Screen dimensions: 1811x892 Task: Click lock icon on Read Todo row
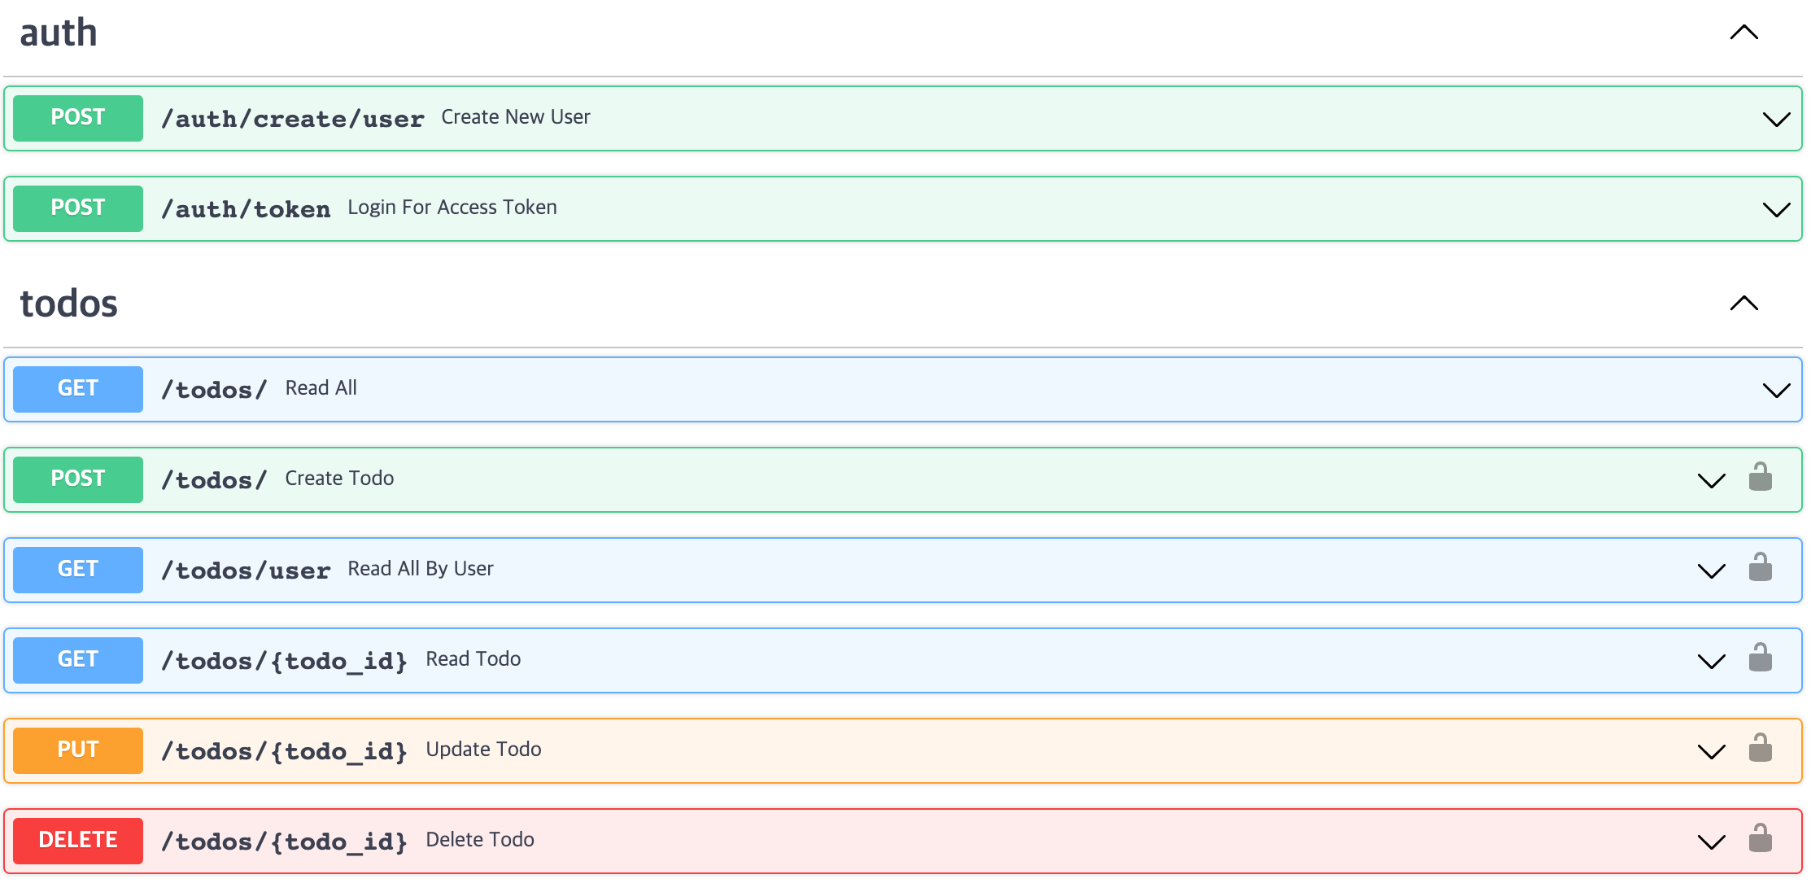(1760, 658)
